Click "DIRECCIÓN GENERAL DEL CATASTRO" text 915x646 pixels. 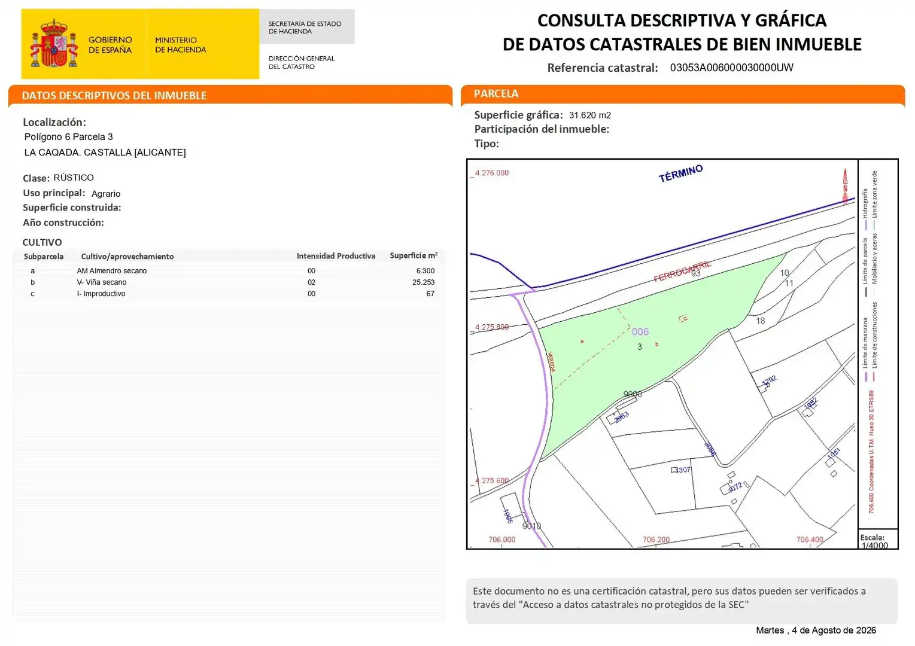coord(302,62)
